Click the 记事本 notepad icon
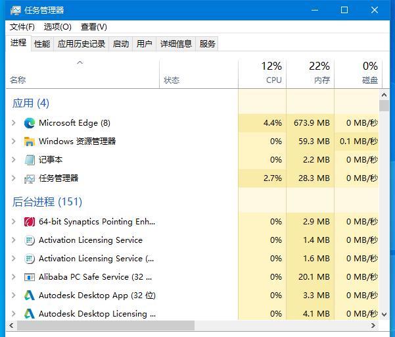 (x=30, y=160)
